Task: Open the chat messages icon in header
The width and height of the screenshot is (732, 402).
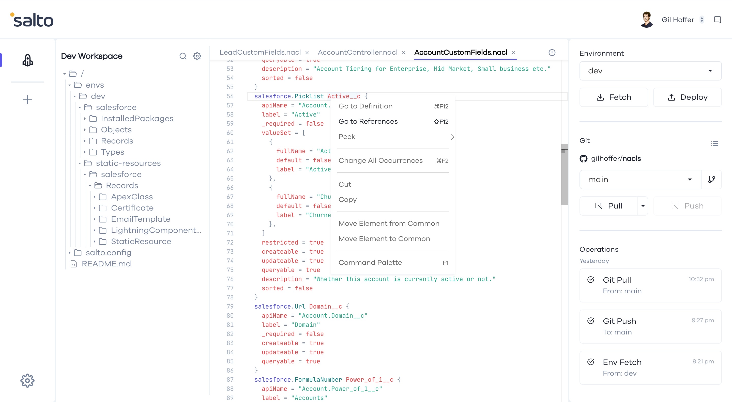Action: 717,20
